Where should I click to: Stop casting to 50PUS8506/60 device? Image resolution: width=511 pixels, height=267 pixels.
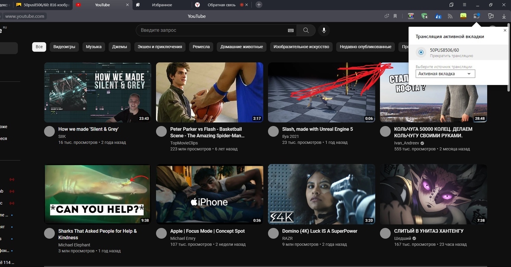(x=451, y=53)
